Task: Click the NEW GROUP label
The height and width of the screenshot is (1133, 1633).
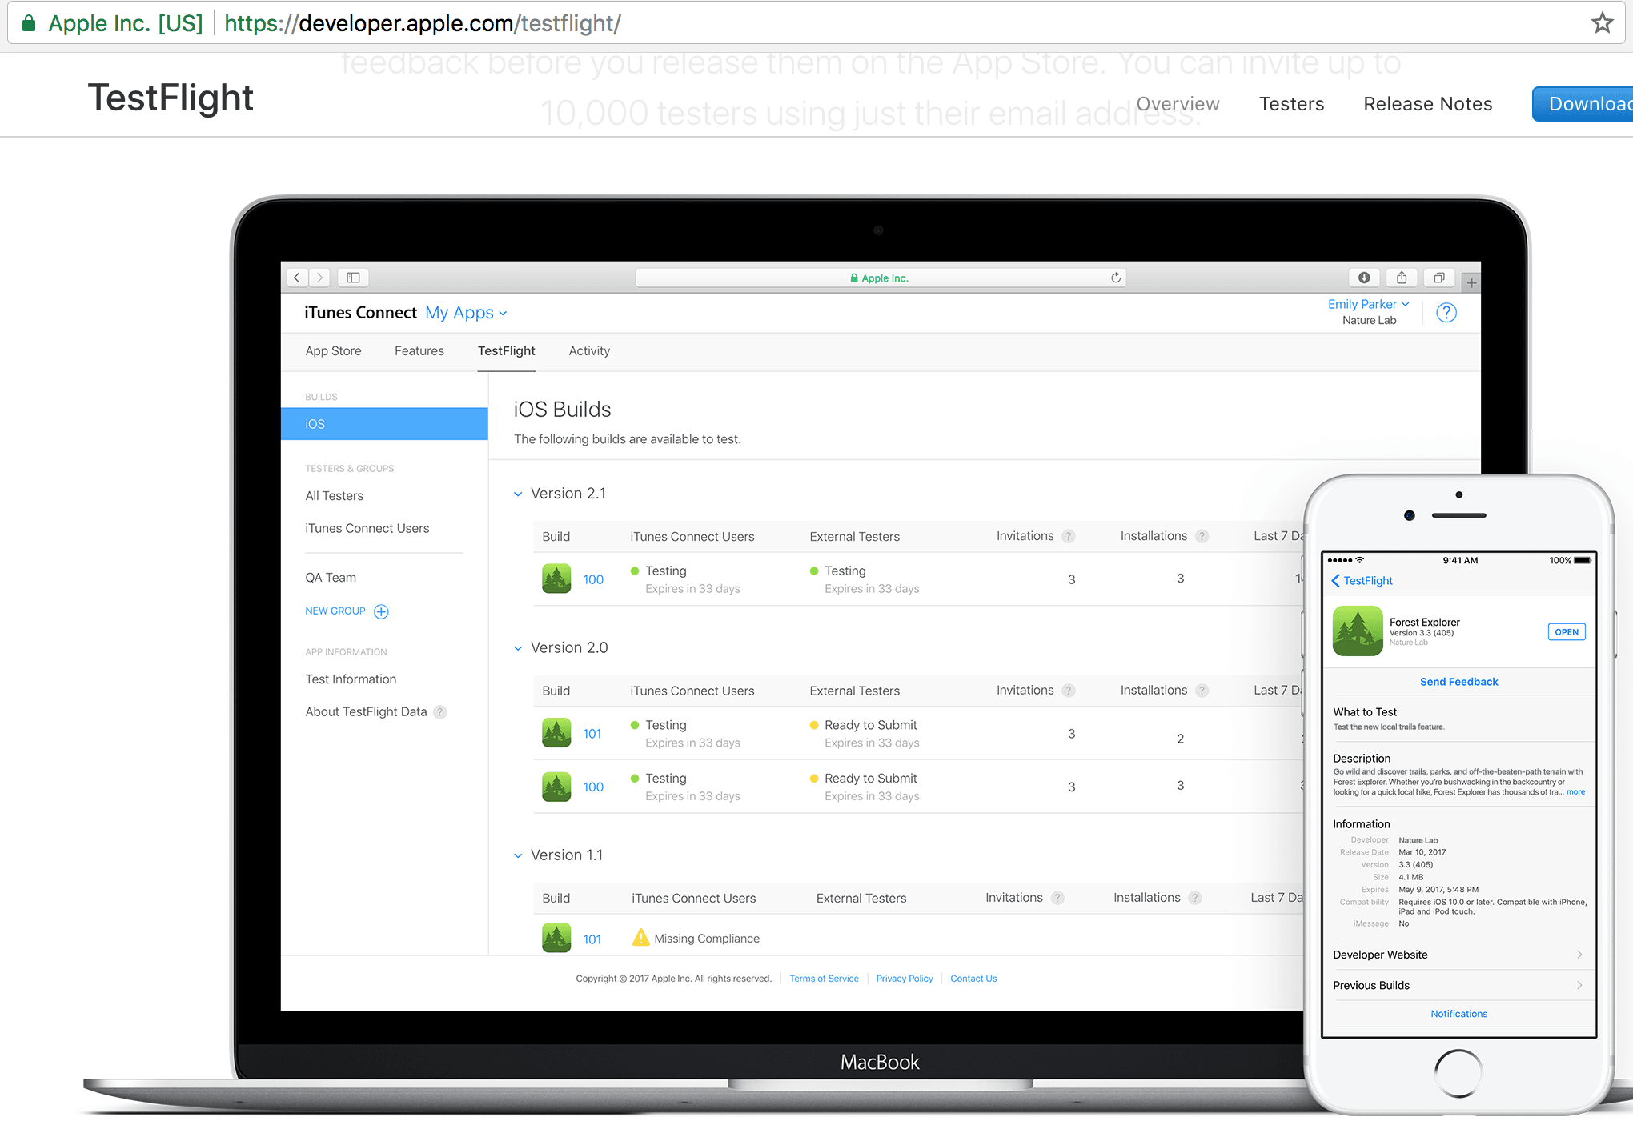Action: [x=335, y=611]
